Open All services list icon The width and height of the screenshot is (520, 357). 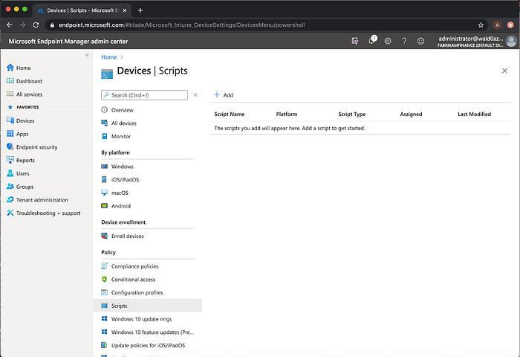[10, 94]
